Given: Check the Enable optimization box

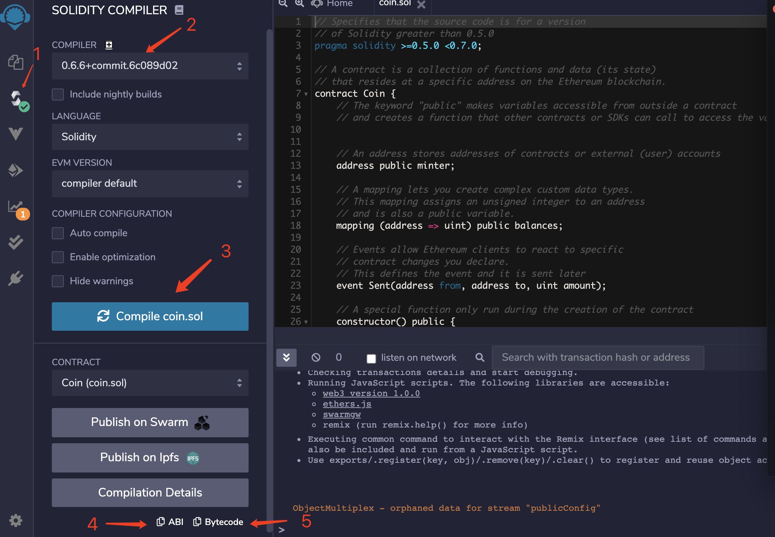Looking at the screenshot, I should (58, 257).
